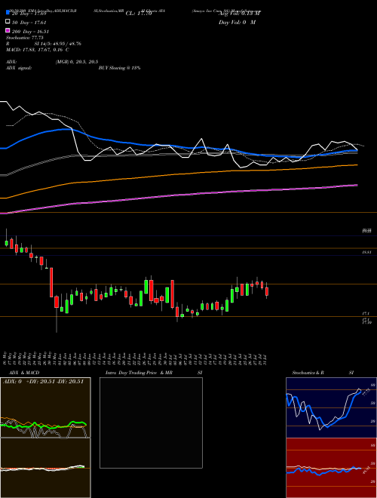
Task: Click the magenta 200 Day legend swatch
Action: [8, 31]
